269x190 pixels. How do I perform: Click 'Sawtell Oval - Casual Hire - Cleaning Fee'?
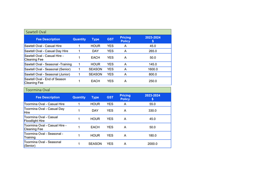[44, 58]
